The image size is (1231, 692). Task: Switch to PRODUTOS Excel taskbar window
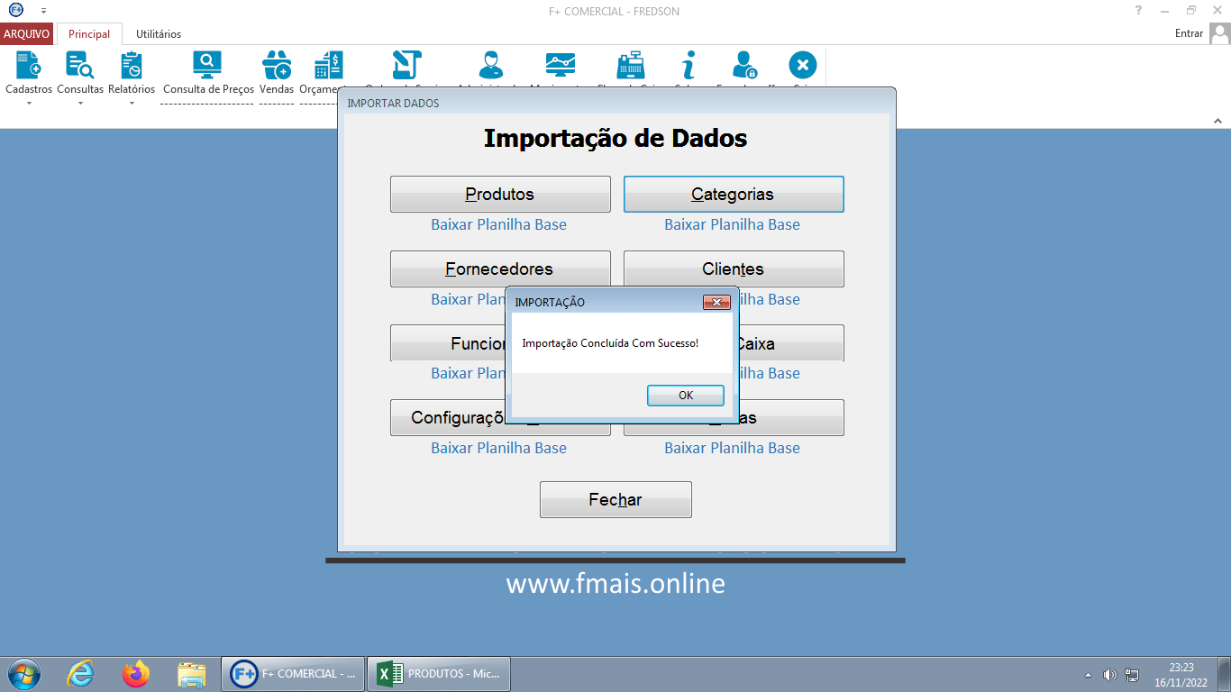click(440, 673)
